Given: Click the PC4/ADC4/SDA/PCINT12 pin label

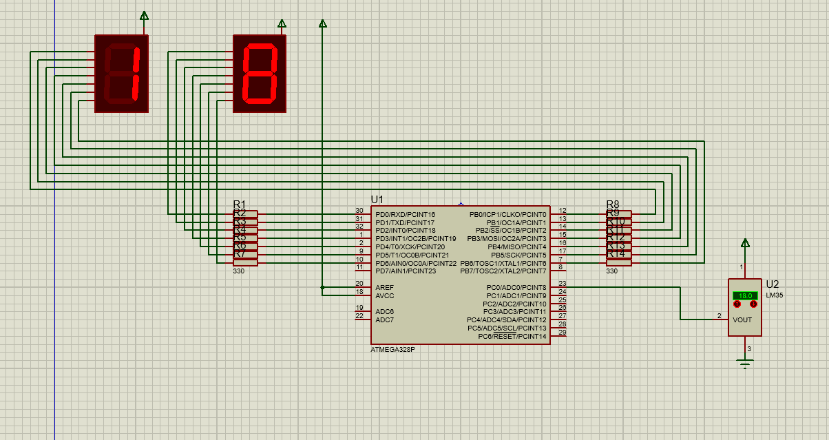Looking at the screenshot, I should pyautogui.click(x=507, y=319).
